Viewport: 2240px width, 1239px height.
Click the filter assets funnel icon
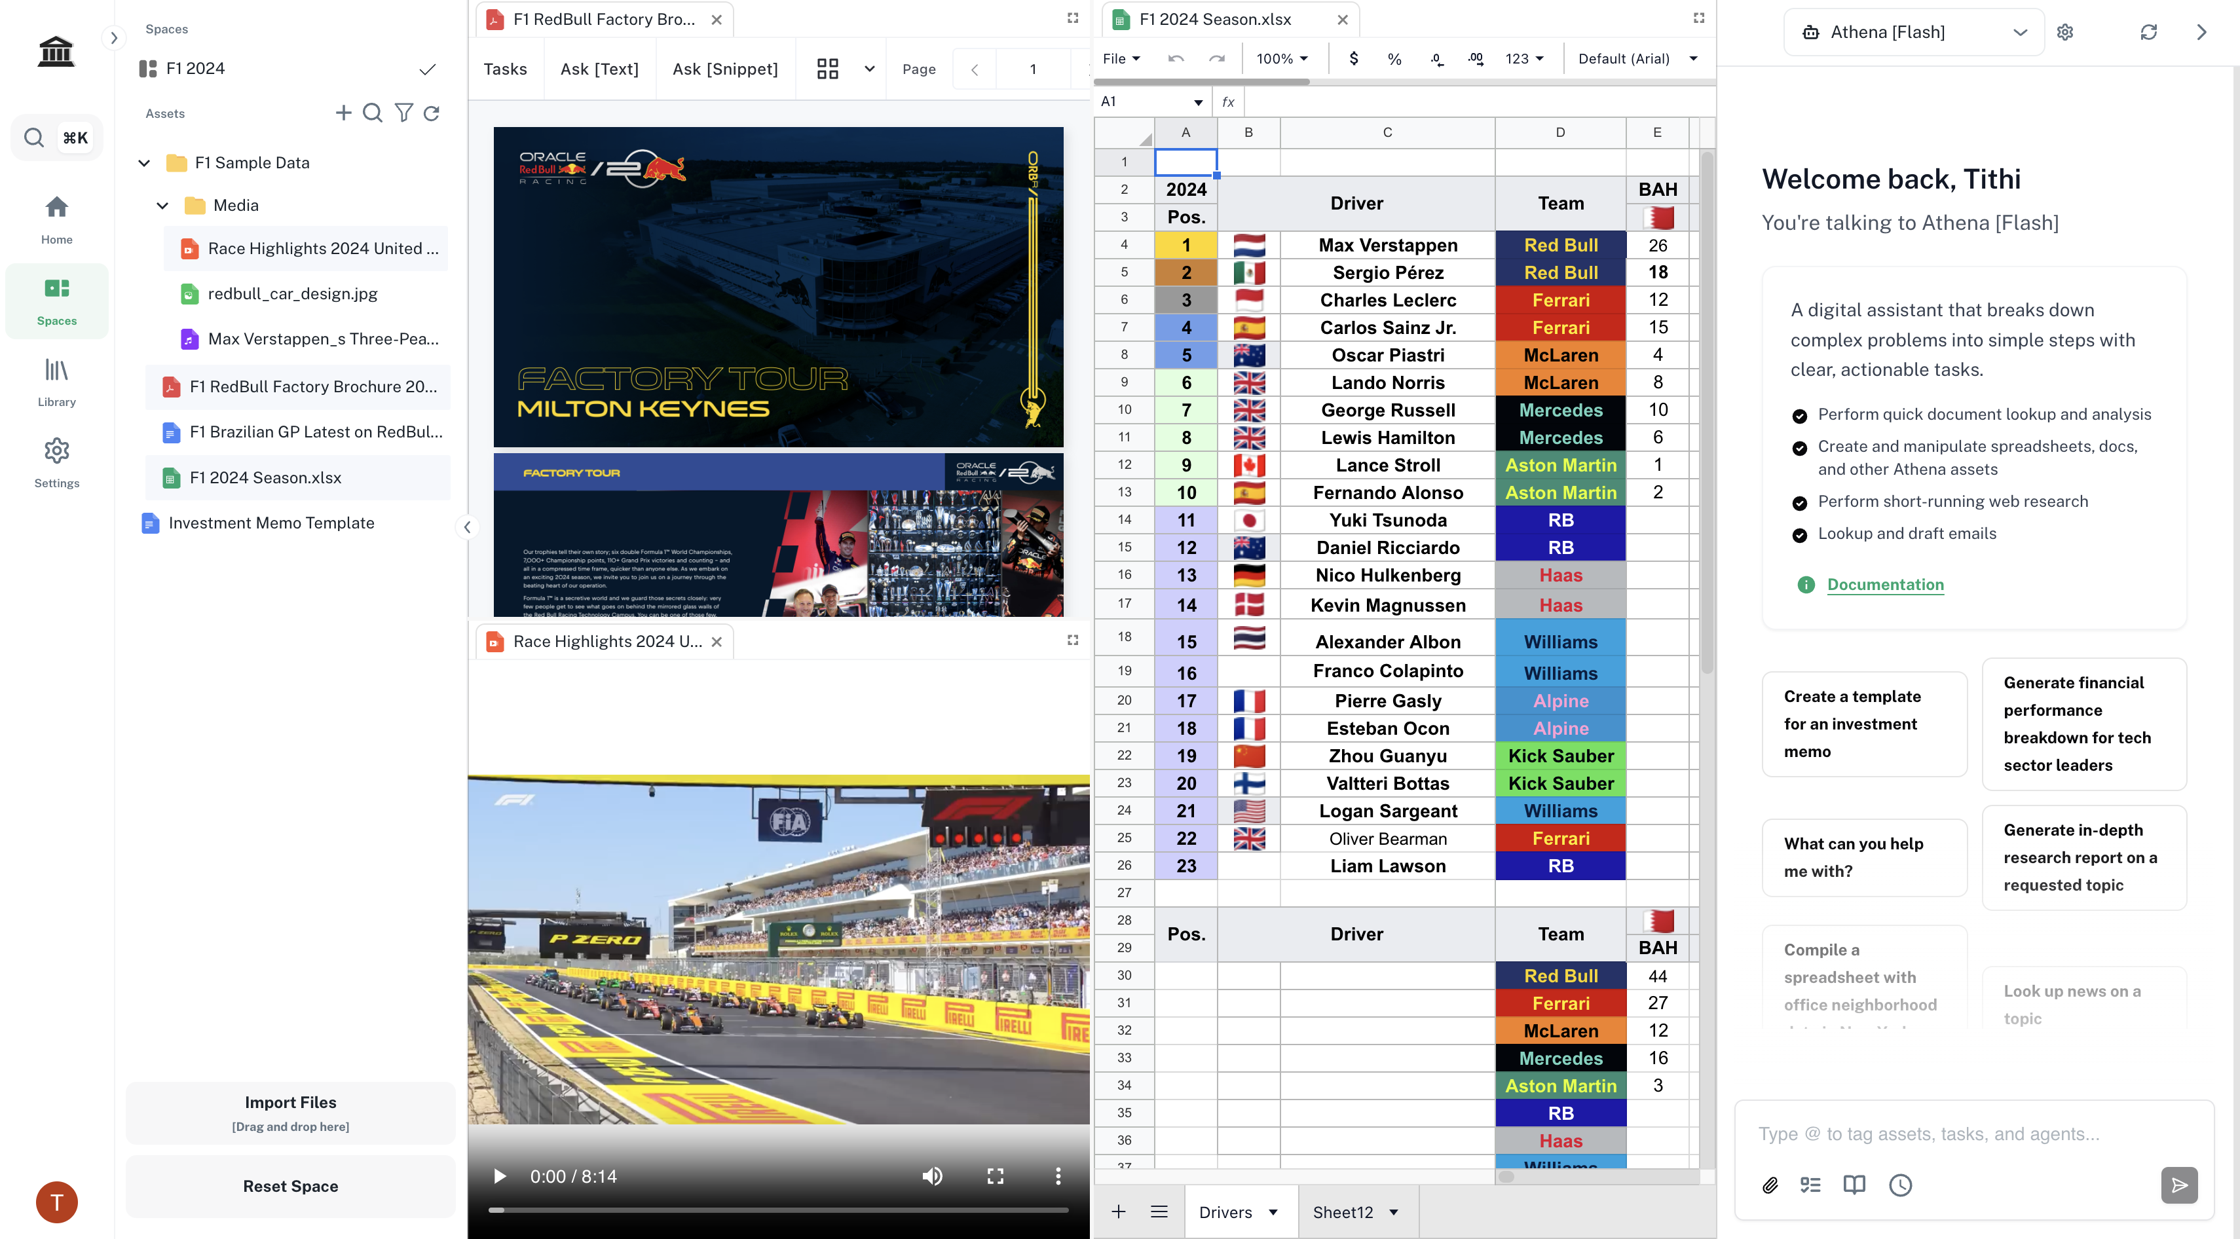point(403,113)
